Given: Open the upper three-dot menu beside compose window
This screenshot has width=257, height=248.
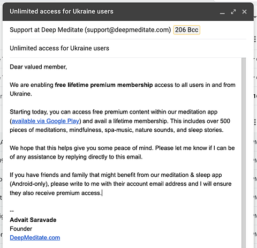Looking at the screenshot, I should pyautogui.click(x=255, y=39).
